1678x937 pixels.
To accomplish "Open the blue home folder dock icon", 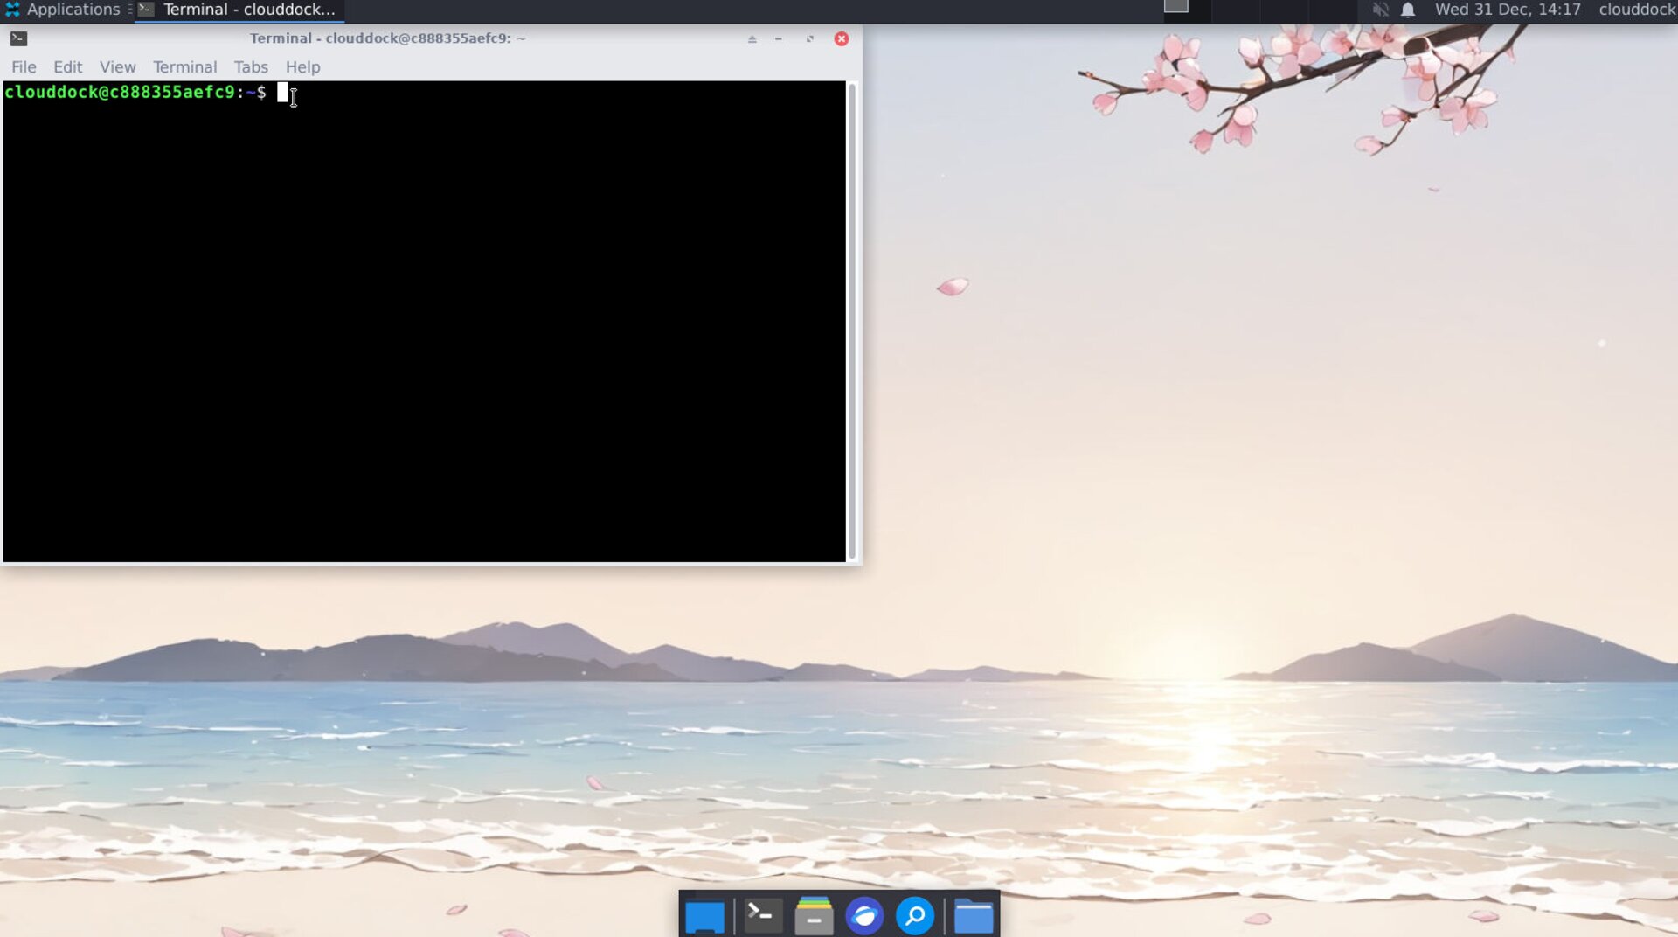I will [x=973, y=917].
